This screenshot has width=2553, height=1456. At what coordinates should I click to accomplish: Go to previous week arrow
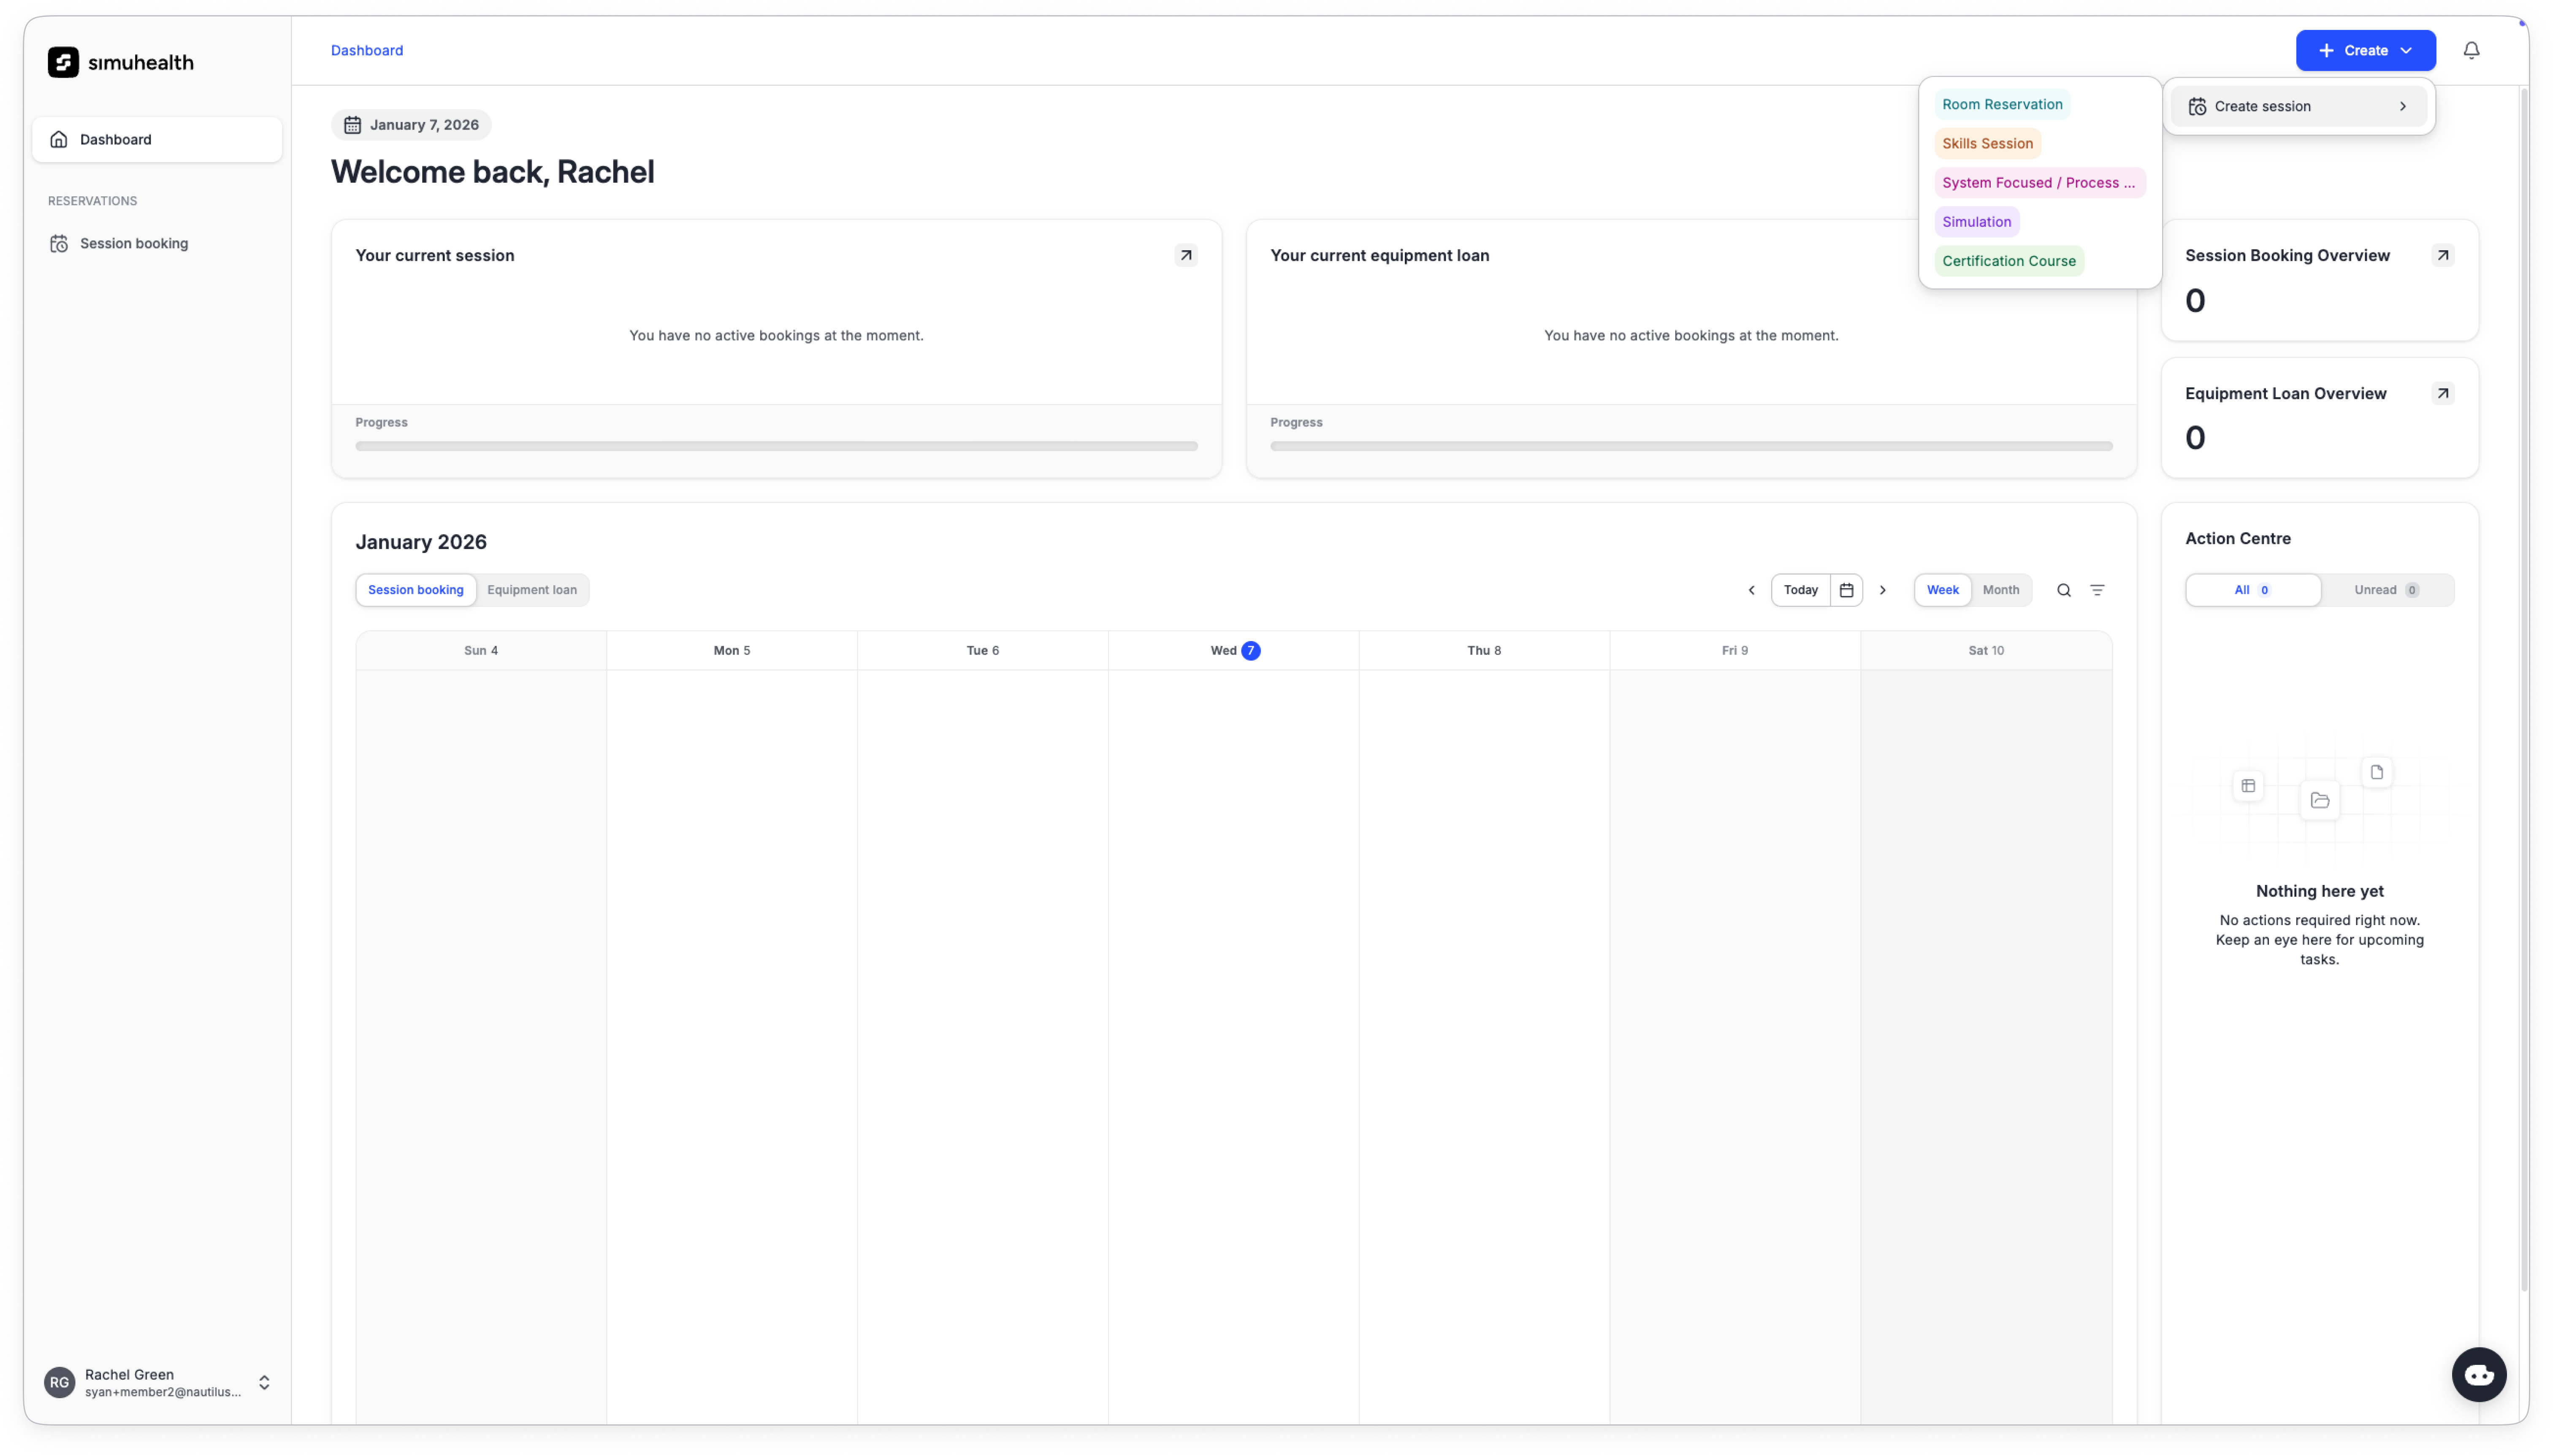coord(1751,590)
